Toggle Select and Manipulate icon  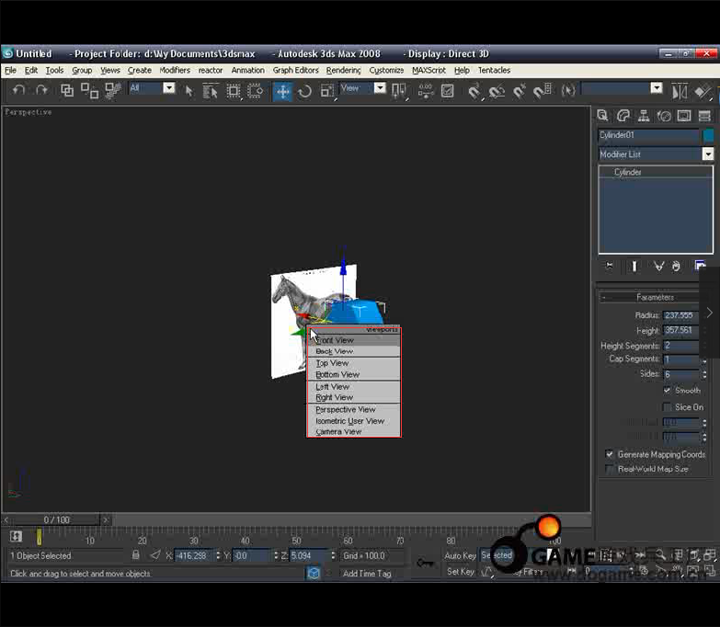426,91
